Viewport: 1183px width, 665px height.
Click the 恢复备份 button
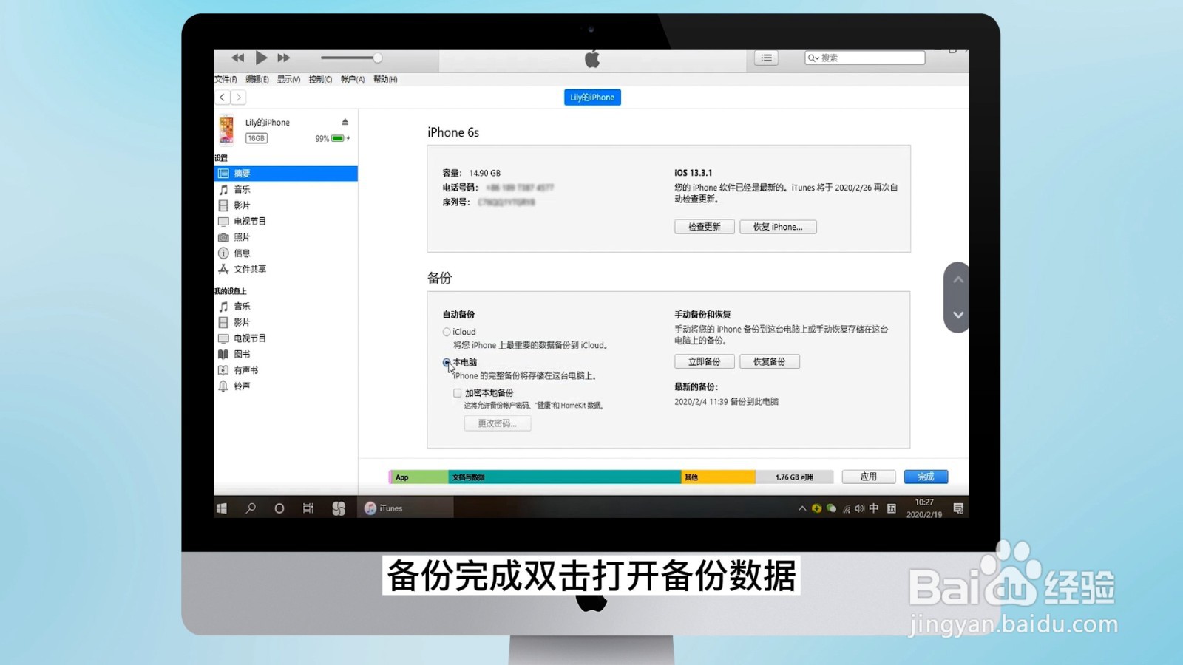(x=770, y=361)
